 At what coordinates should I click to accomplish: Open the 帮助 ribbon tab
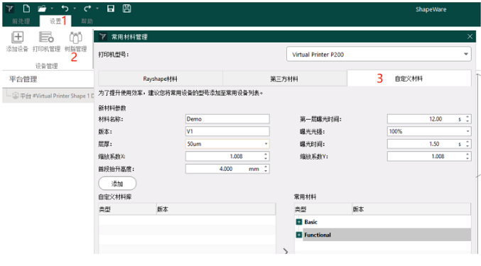pyautogui.click(x=87, y=21)
